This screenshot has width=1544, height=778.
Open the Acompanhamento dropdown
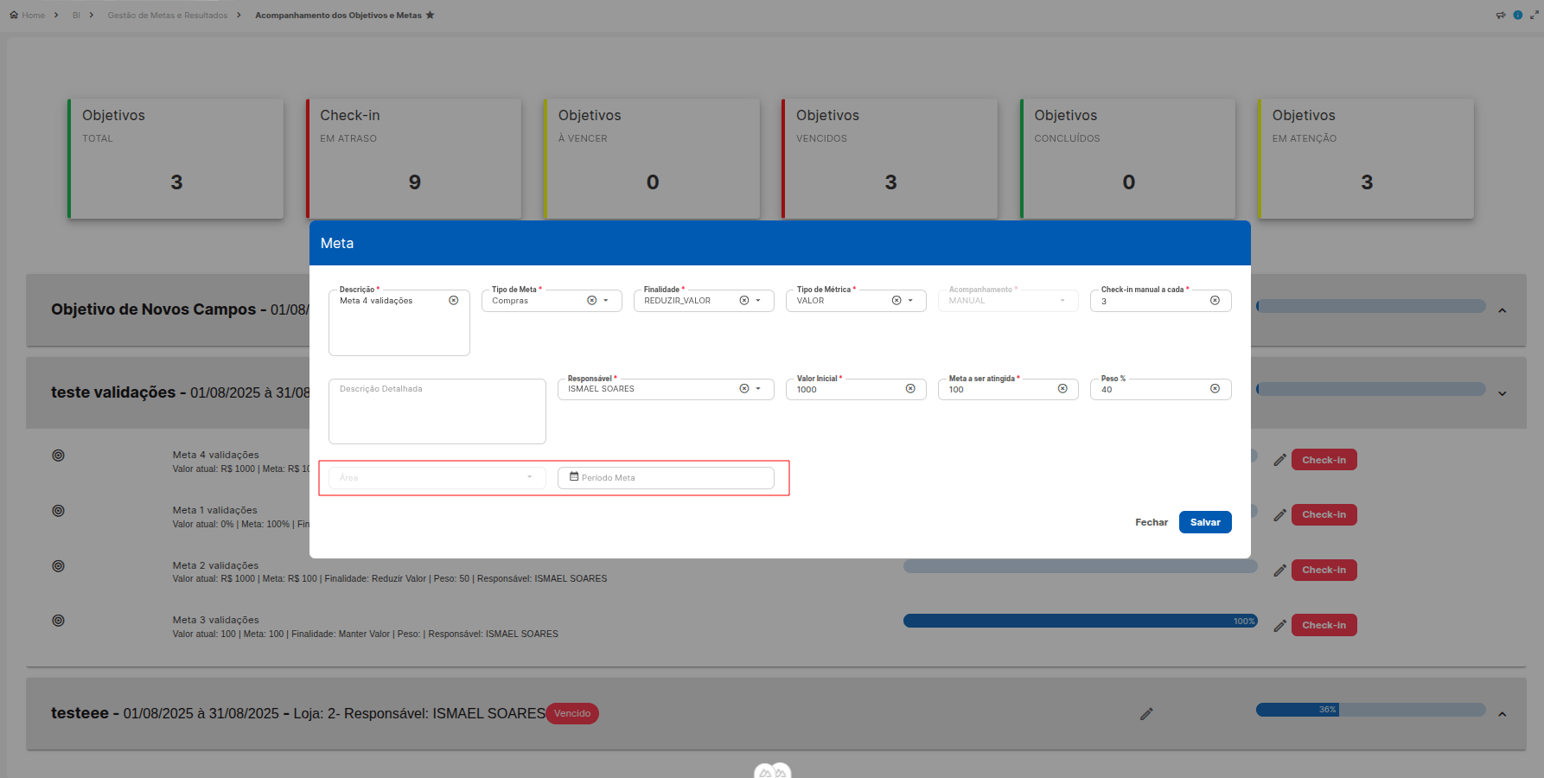(1008, 301)
